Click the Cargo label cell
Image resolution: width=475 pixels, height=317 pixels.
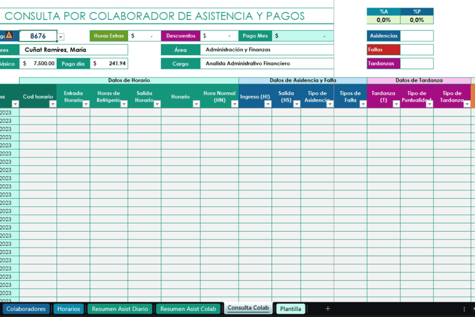(x=181, y=63)
